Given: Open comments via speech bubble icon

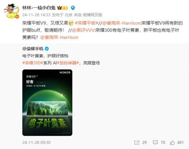Looking at the screenshot, I should [155, 143].
